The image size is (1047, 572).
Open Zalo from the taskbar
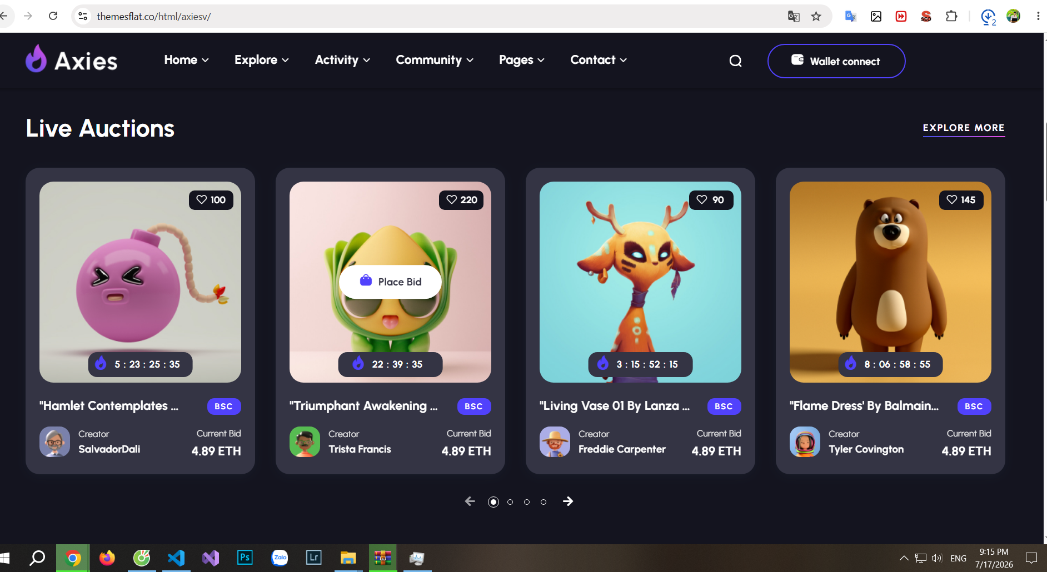tap(280, 558)
